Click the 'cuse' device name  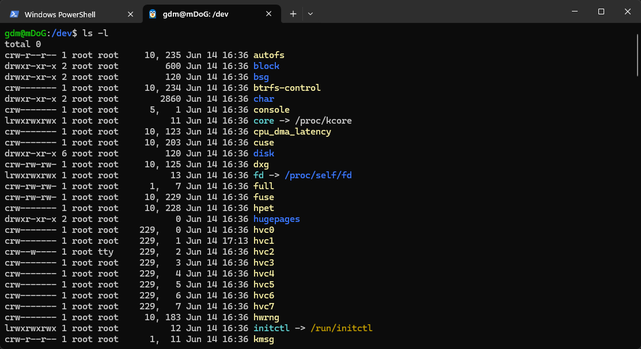264,143
